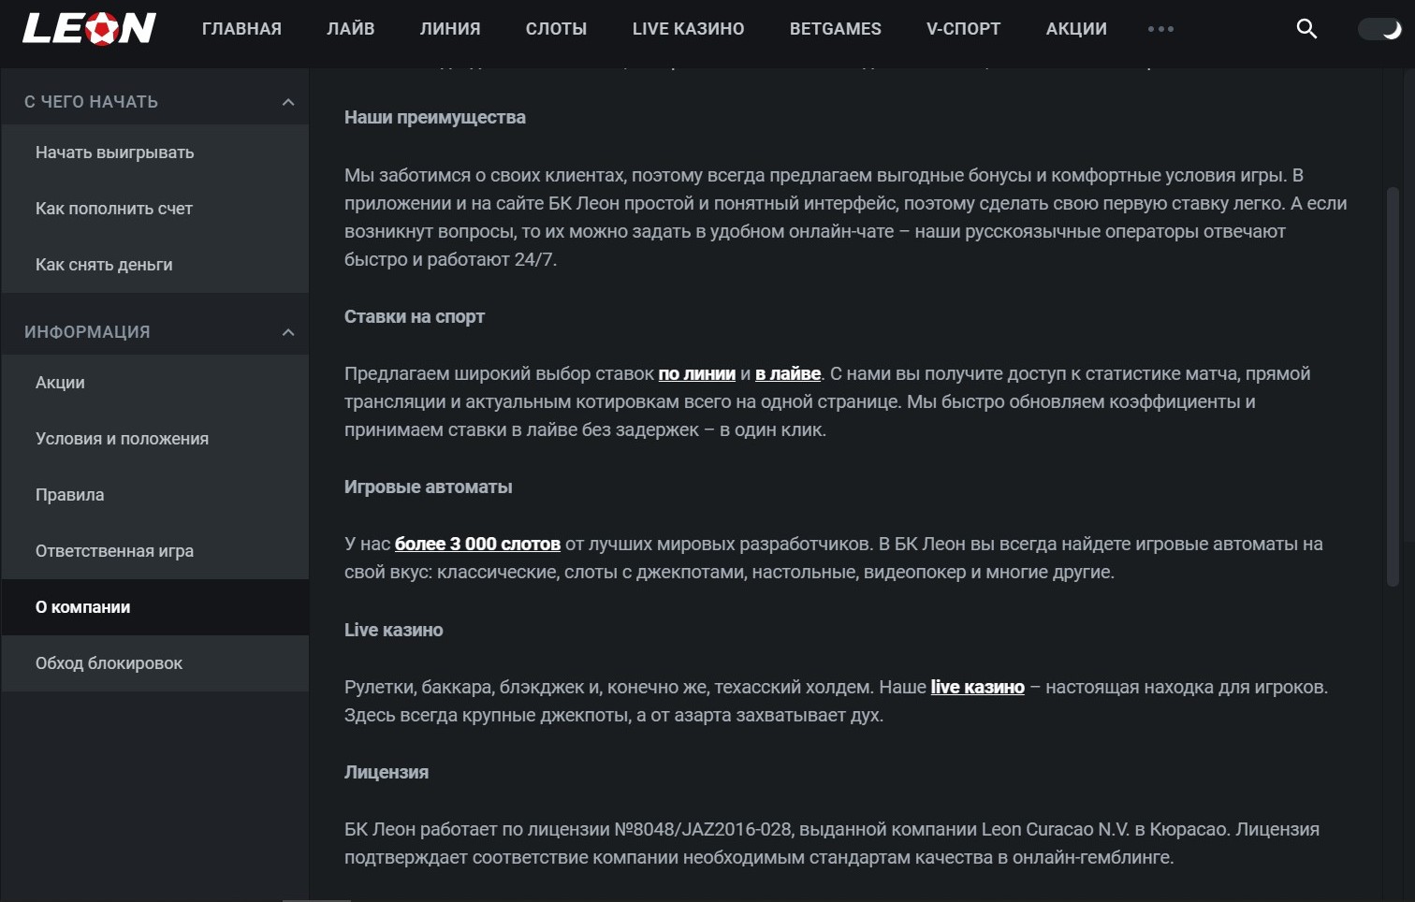The image size is (1415, 902).
Task: Click the license number №8048/JAZ2016-028 text
Action: (x=705, y=830)
